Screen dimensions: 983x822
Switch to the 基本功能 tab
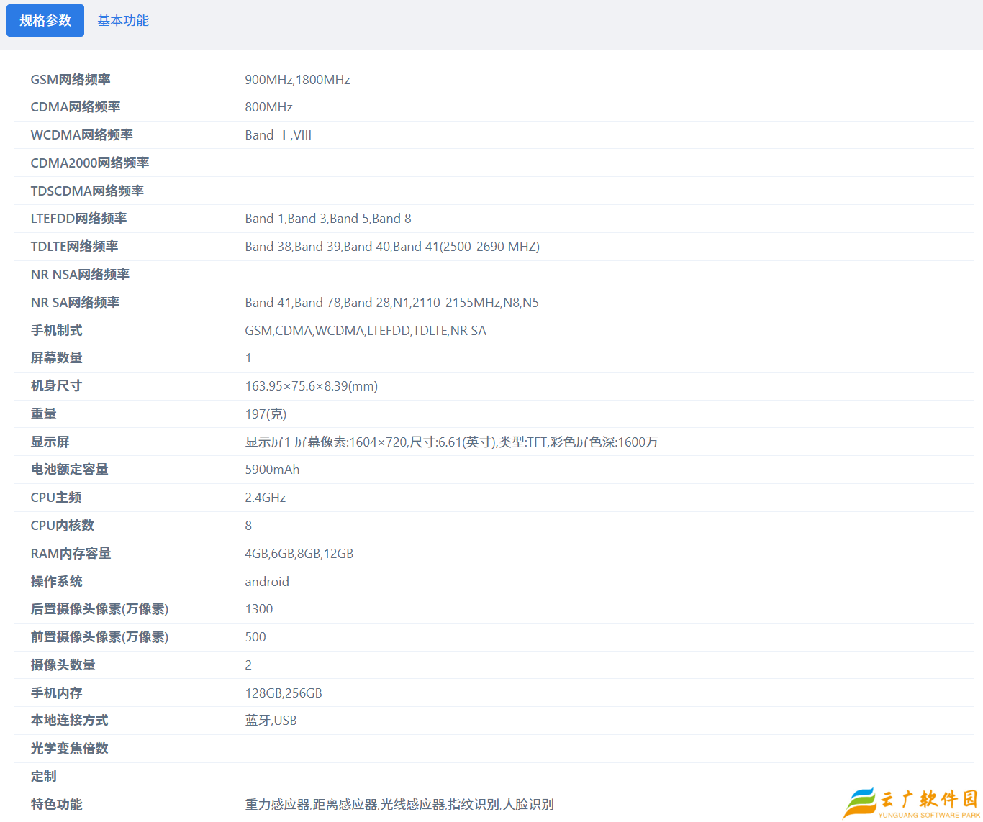pos(123,21)
